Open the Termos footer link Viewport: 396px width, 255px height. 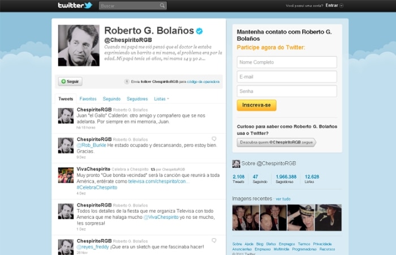(x=304, y=244)
